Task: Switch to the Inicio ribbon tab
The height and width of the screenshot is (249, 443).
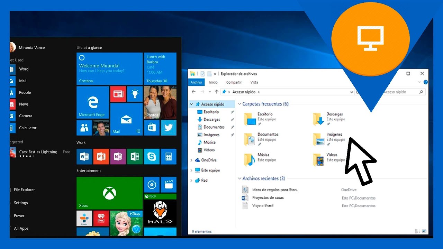Action: click(x=213, y=82)
